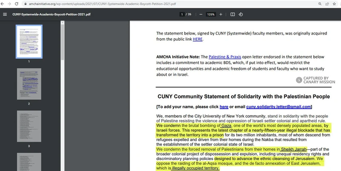Click the fit to page icon
341x171 pixels.
coord(233,14)
